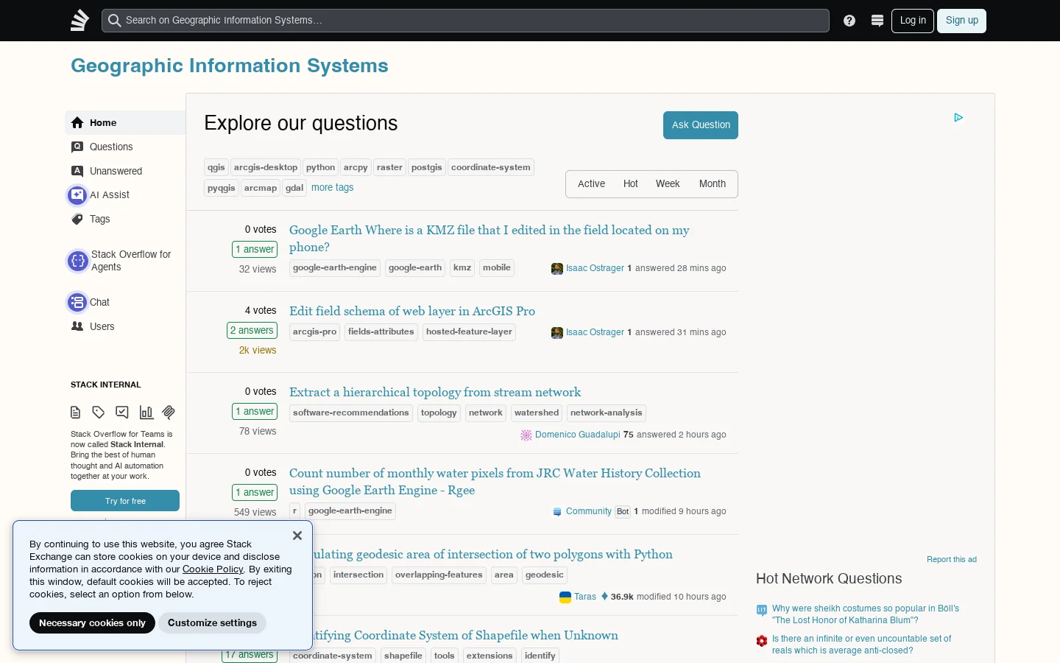Open Customize settings for cookies
The width and height of the screenshot is (1060, 663).
pos(212,623)
